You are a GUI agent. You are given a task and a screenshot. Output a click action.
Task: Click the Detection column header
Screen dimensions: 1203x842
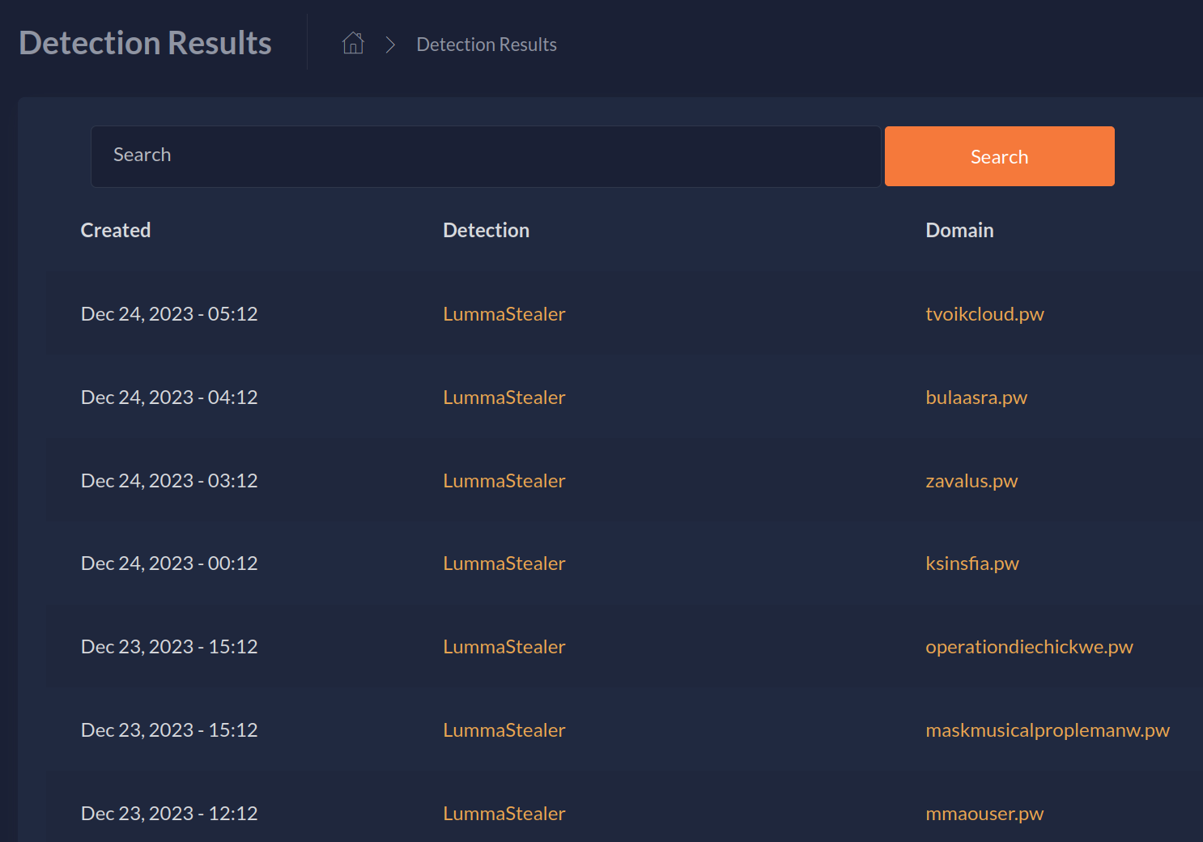(486, 231)
